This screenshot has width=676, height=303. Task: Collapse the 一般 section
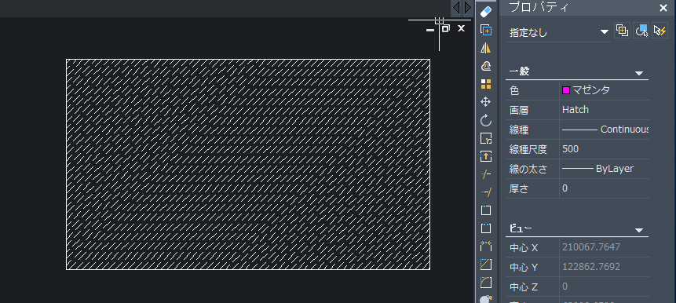[x=639, y=73]
